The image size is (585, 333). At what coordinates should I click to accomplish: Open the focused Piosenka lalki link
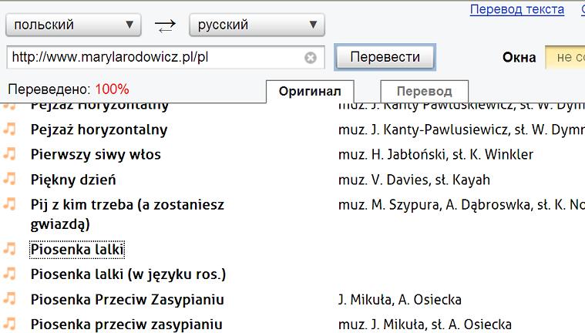click(x=77, y=250)
